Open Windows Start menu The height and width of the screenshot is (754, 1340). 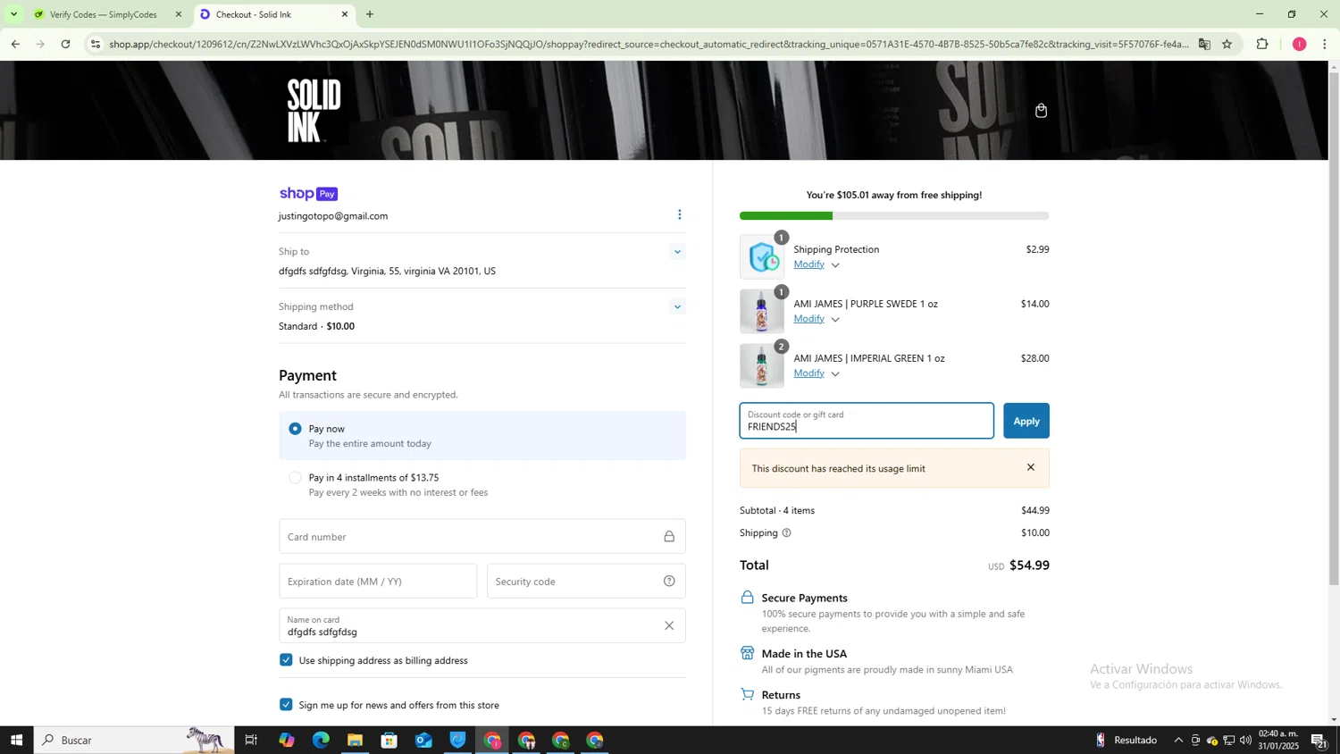pyautogui.click(x=16, y=740)
